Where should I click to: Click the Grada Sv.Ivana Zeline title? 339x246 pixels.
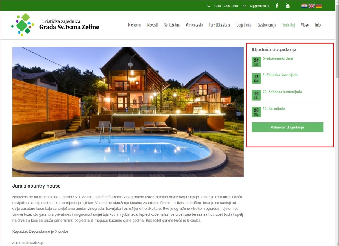(x=69, y=27)
